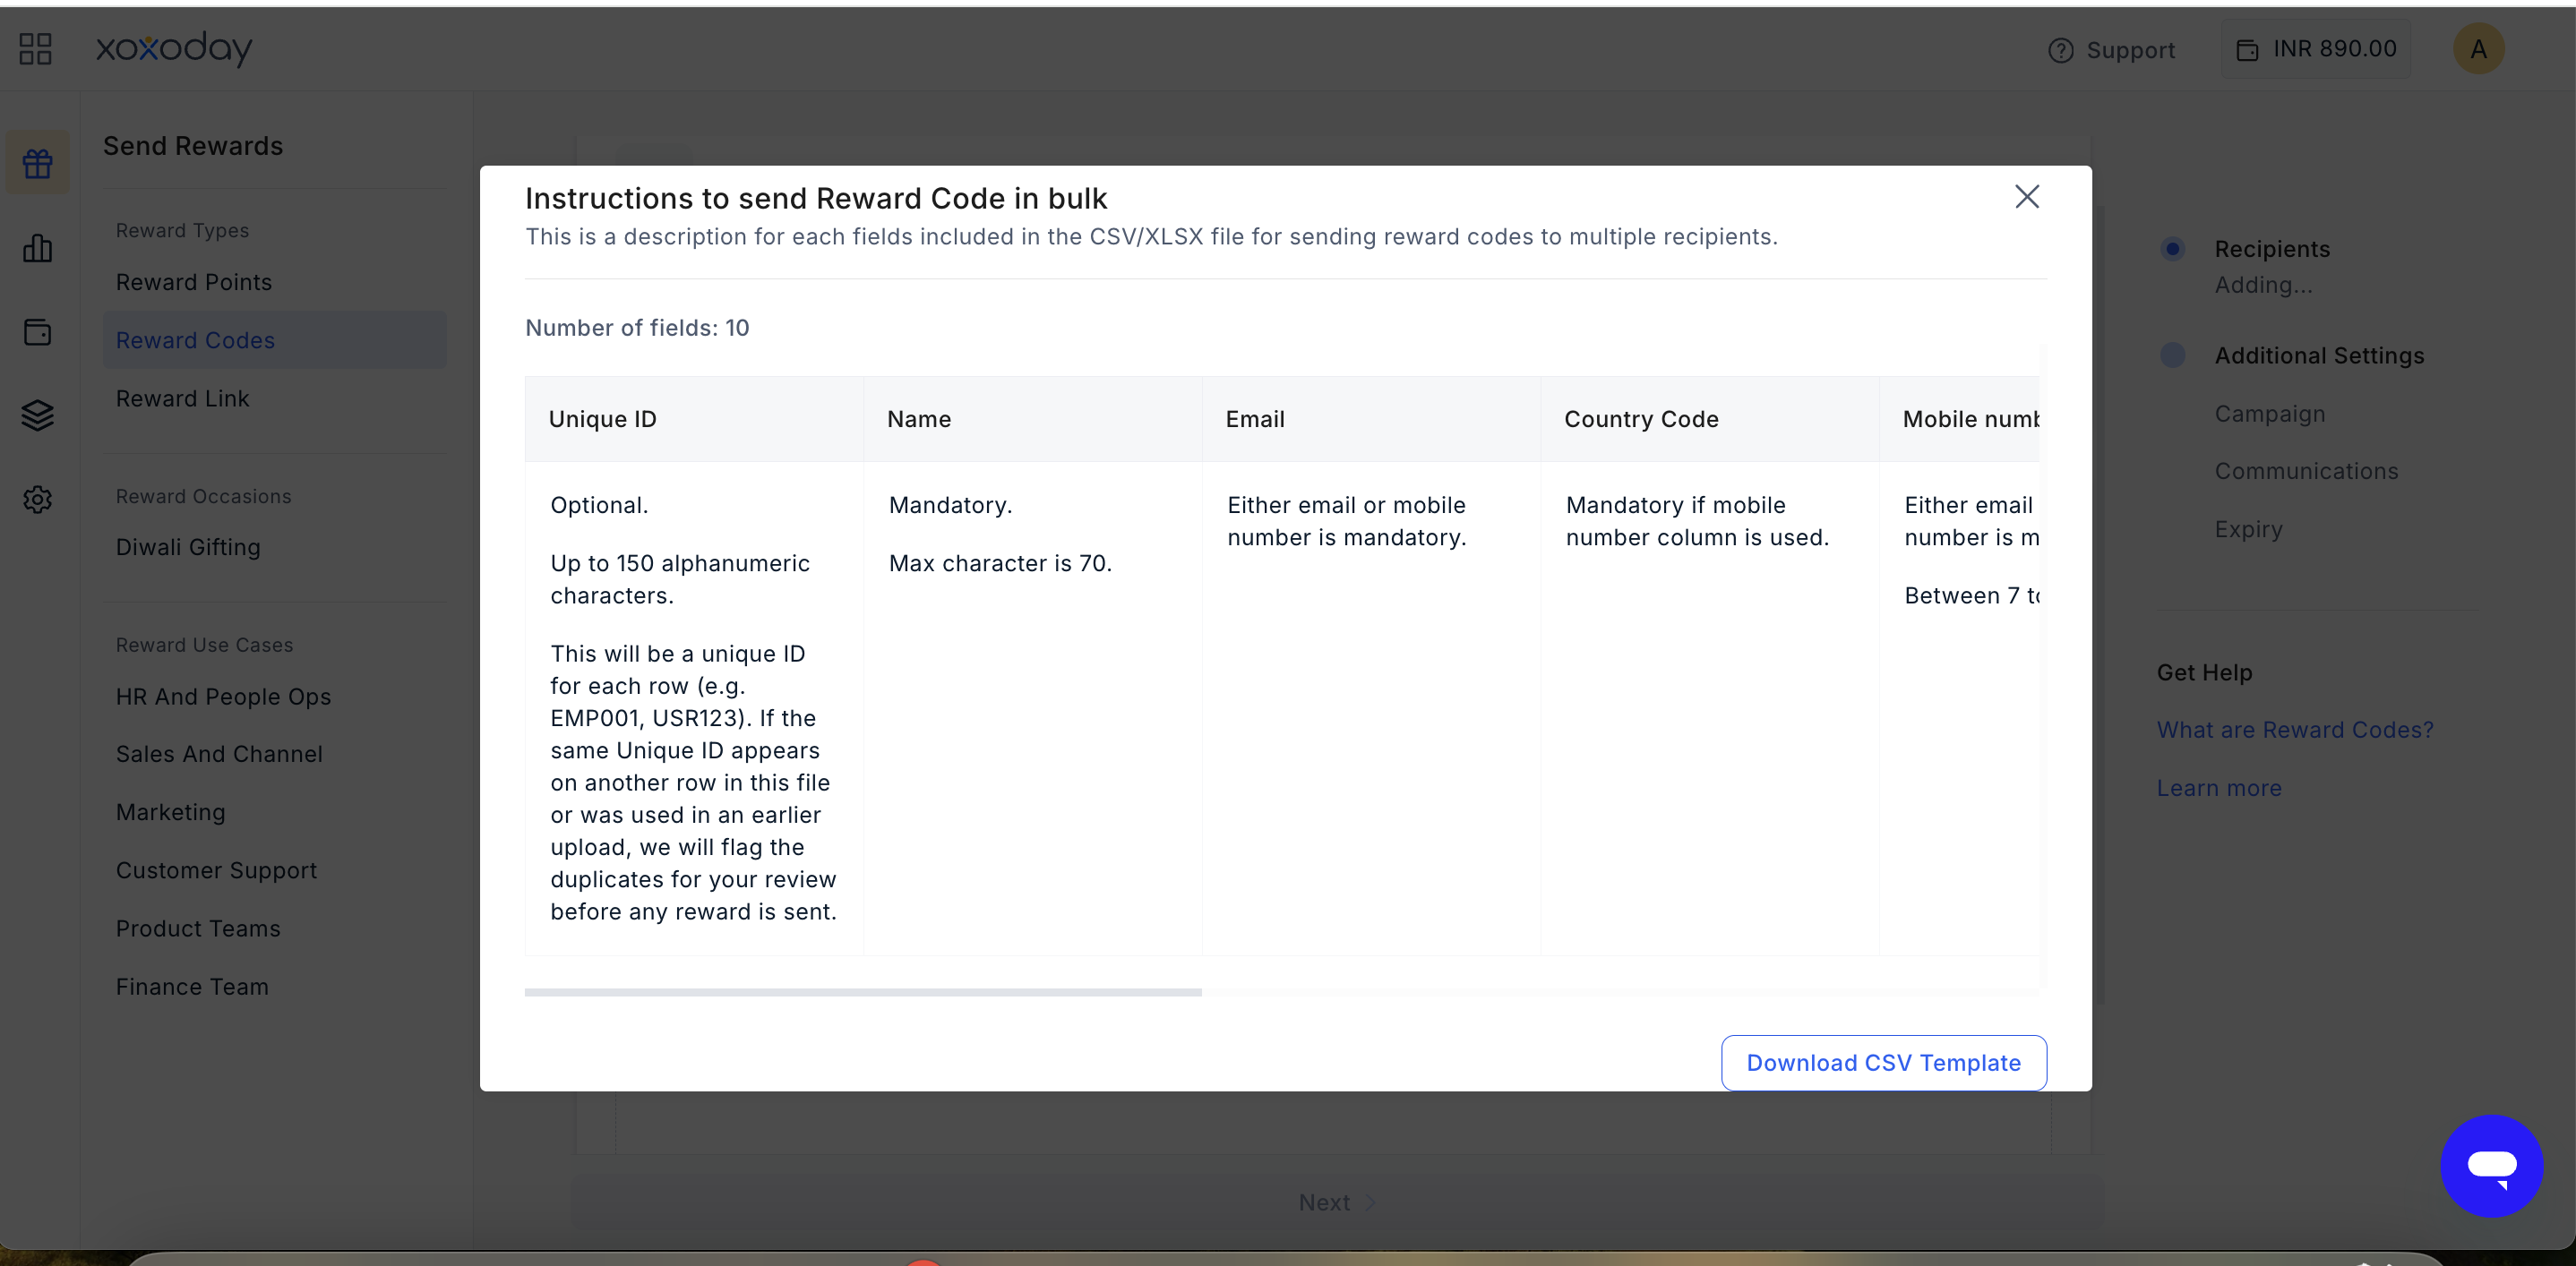Open the INR 890.00 wallet balance
2576x1266 pixels.
(2317, 49)
